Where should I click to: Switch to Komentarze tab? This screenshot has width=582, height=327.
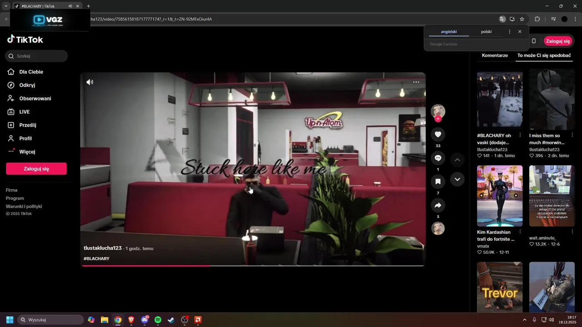point(495,55)
